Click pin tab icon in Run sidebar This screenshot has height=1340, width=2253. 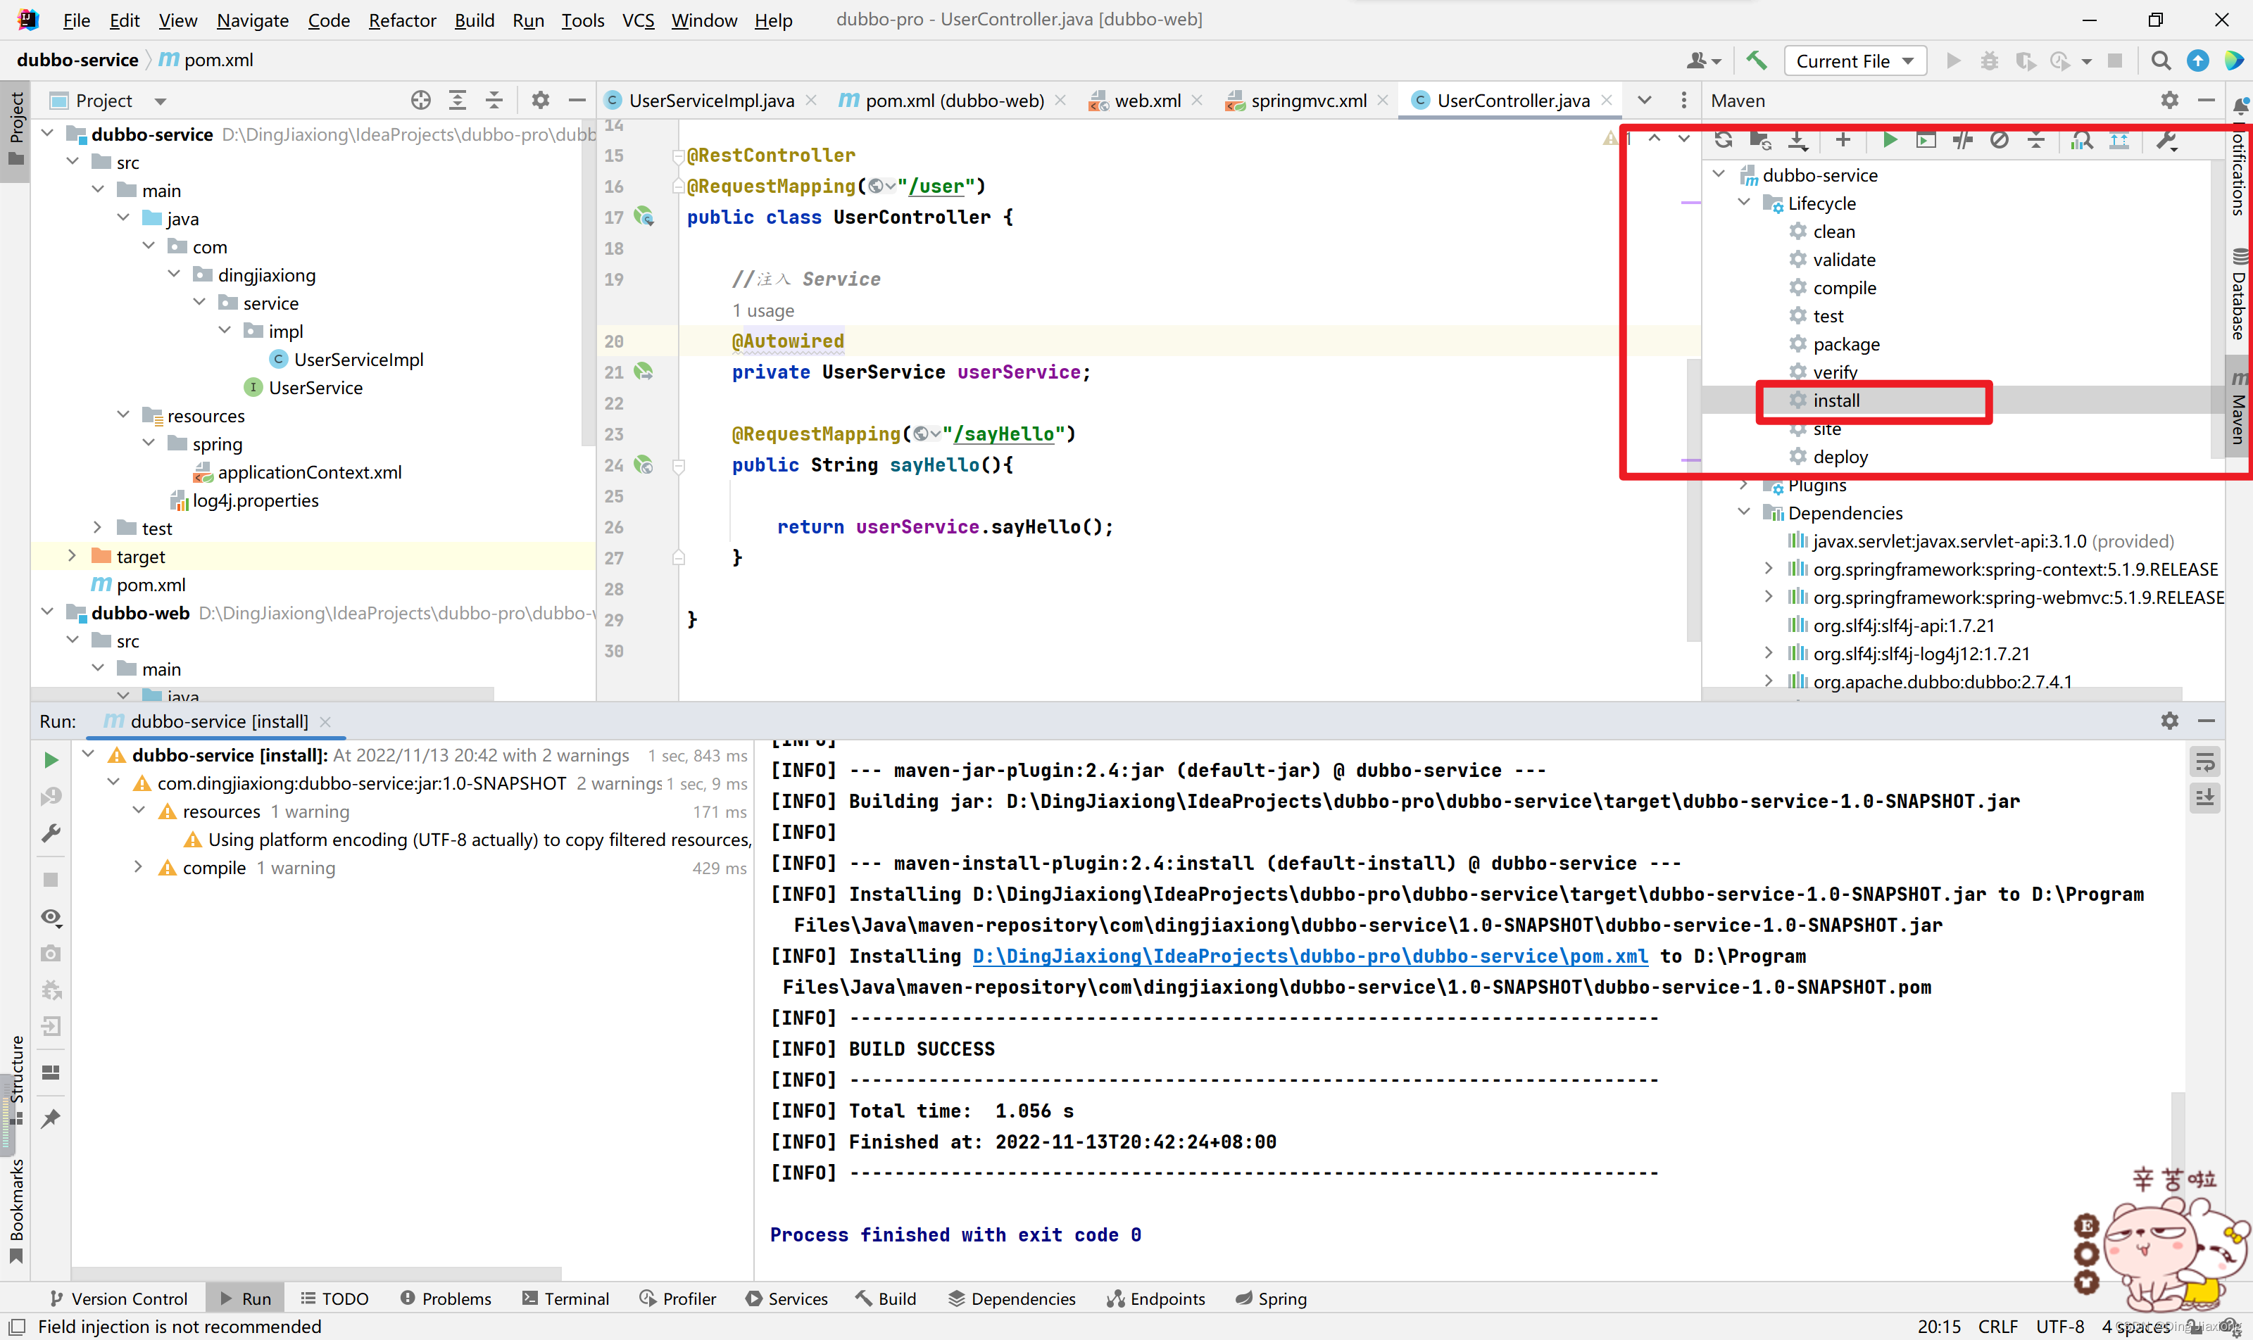[x=51, y=1118]
